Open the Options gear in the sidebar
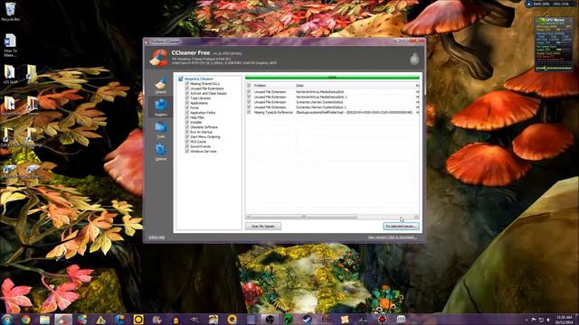The height and width of the screenshot is (325, 579). [x=161, y=152]
